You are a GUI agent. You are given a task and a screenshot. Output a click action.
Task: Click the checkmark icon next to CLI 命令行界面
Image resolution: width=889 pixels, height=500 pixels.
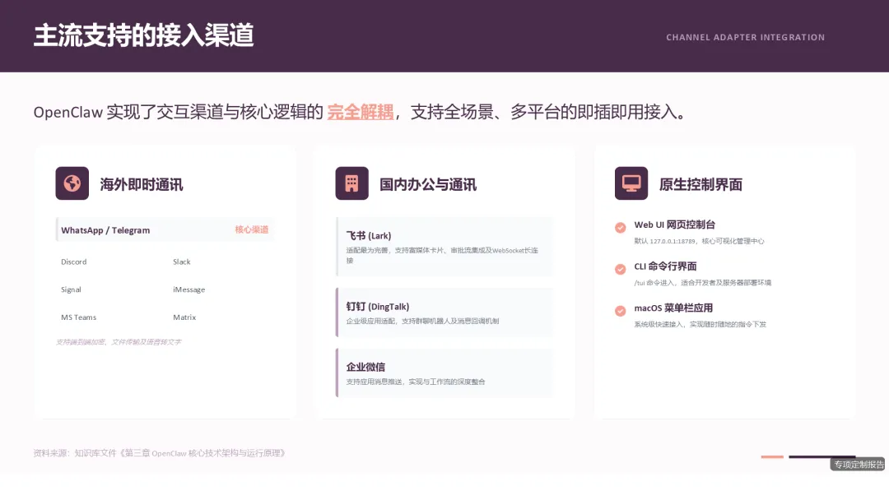coord(621,269)
